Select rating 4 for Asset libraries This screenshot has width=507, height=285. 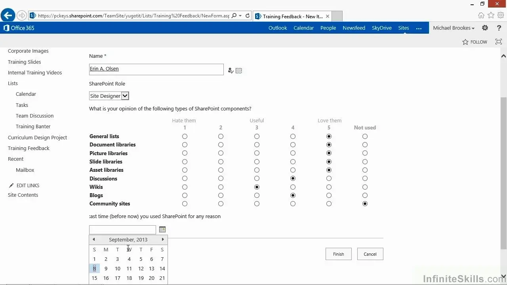(293, 170)
